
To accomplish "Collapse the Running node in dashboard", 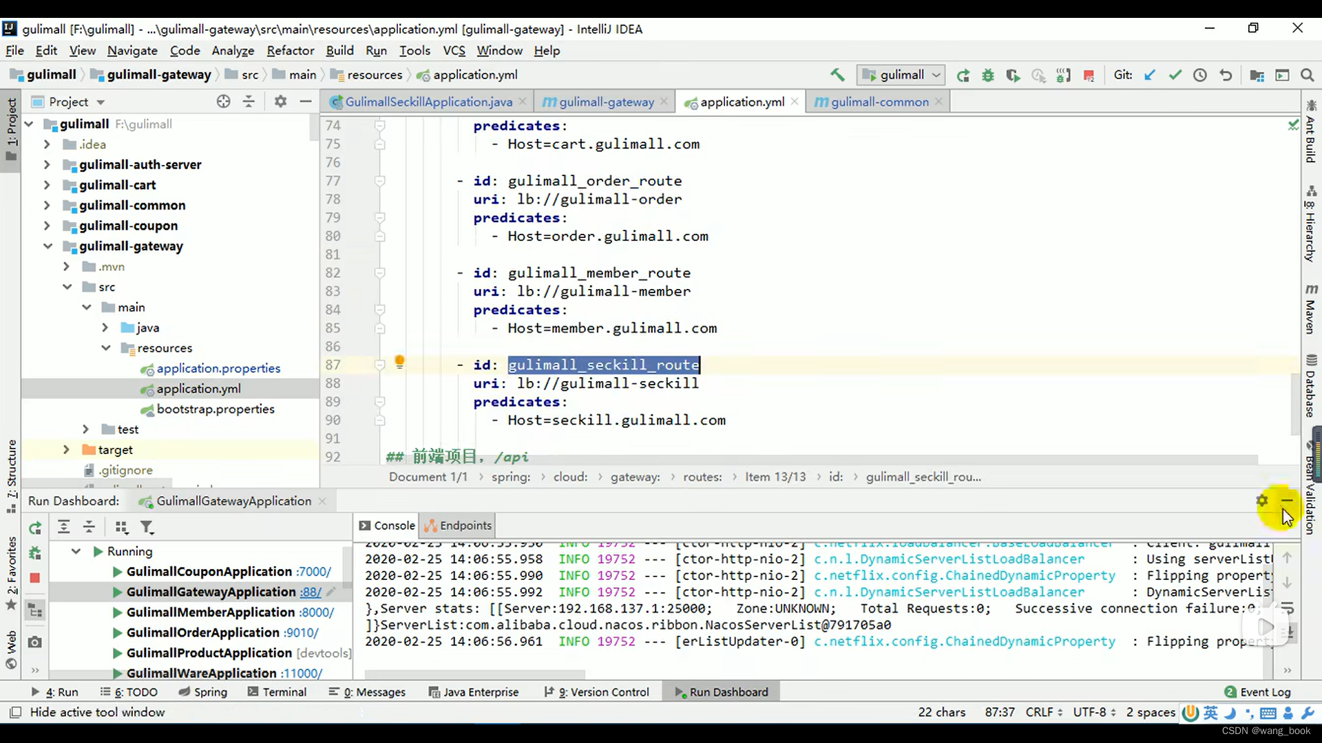I will [76, 551].
